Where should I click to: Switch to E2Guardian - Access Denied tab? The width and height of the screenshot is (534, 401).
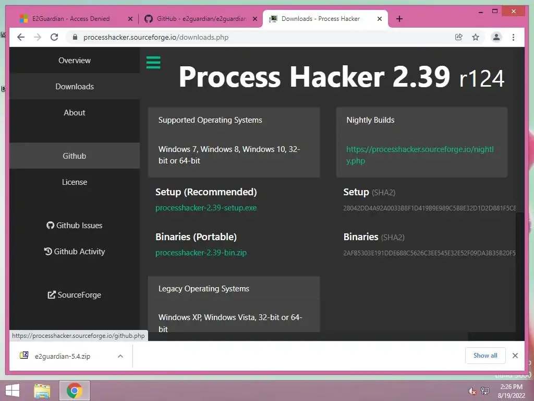click(71, 19)
